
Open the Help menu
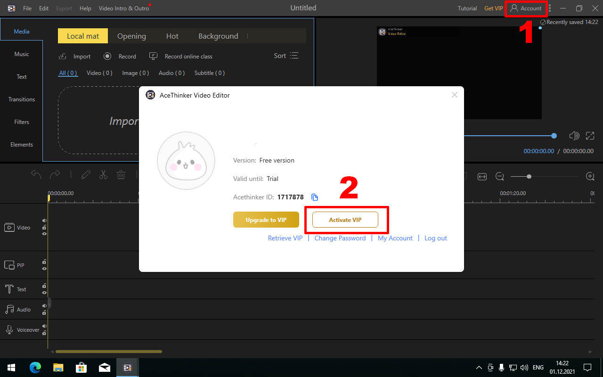(x=85, y=8)
